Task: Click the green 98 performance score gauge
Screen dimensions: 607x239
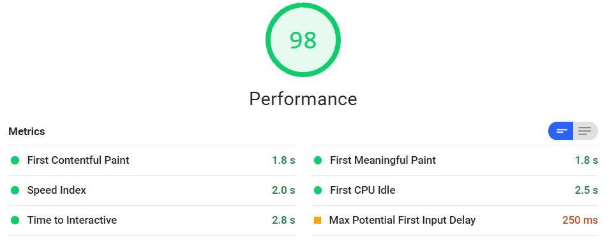Action: pos(303,40)
